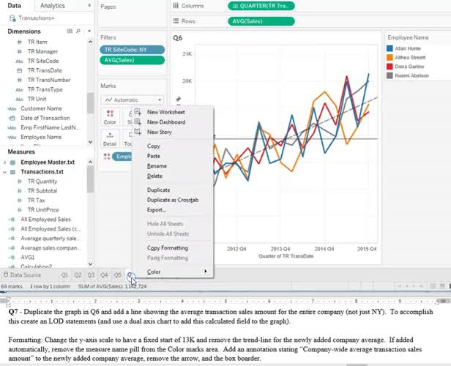Select the TR Manager dimension field
Image resolution: width=451 pixels, height=366 pixels.
(42, 52)
